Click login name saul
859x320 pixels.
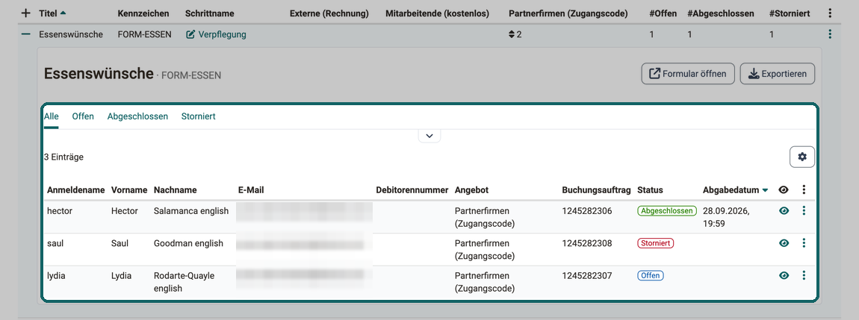click(55, 243)
